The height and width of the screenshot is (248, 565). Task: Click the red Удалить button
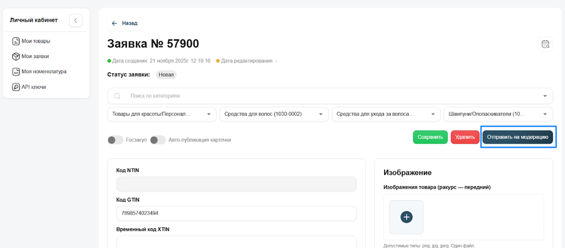[x=465, y=137]
